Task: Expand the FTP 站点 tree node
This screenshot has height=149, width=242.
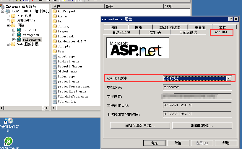Action: click(8, 16)
